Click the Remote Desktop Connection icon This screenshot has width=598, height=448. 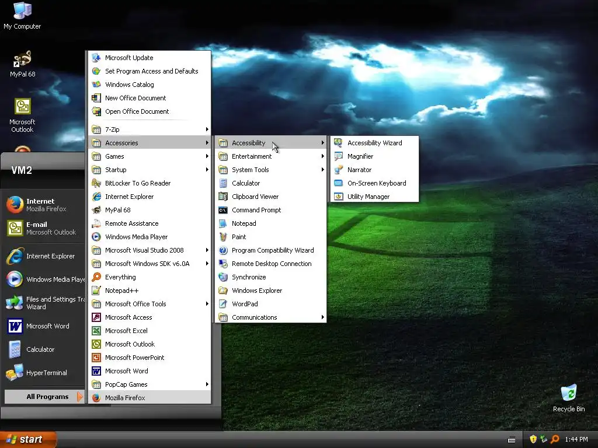point(223,264)
